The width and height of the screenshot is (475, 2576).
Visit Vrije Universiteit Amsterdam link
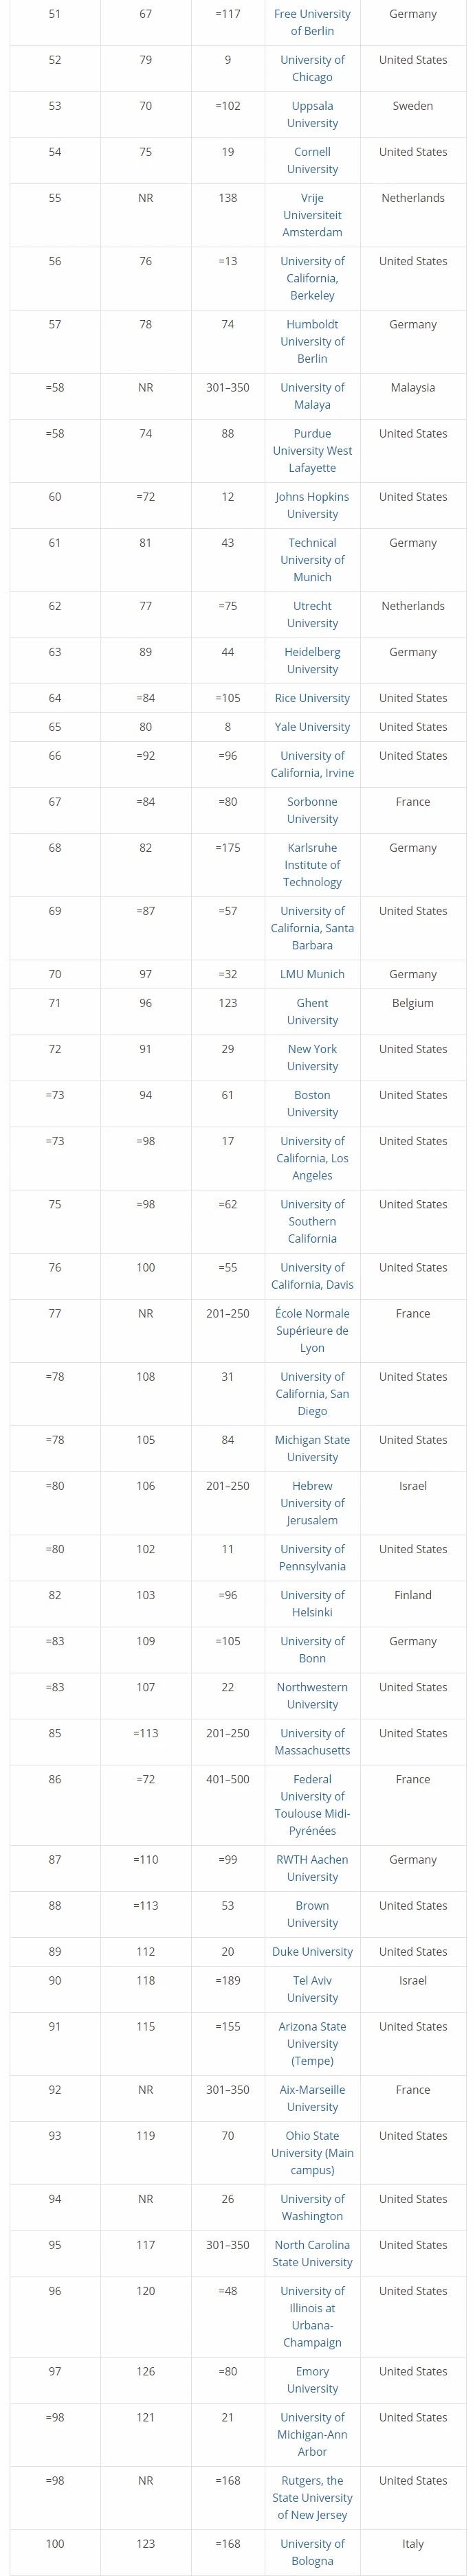coord(312,215)
